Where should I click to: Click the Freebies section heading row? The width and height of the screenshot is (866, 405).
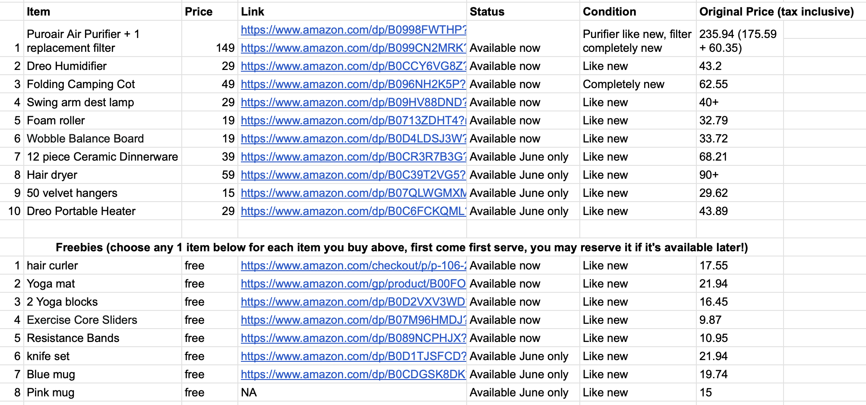point(401,247)
